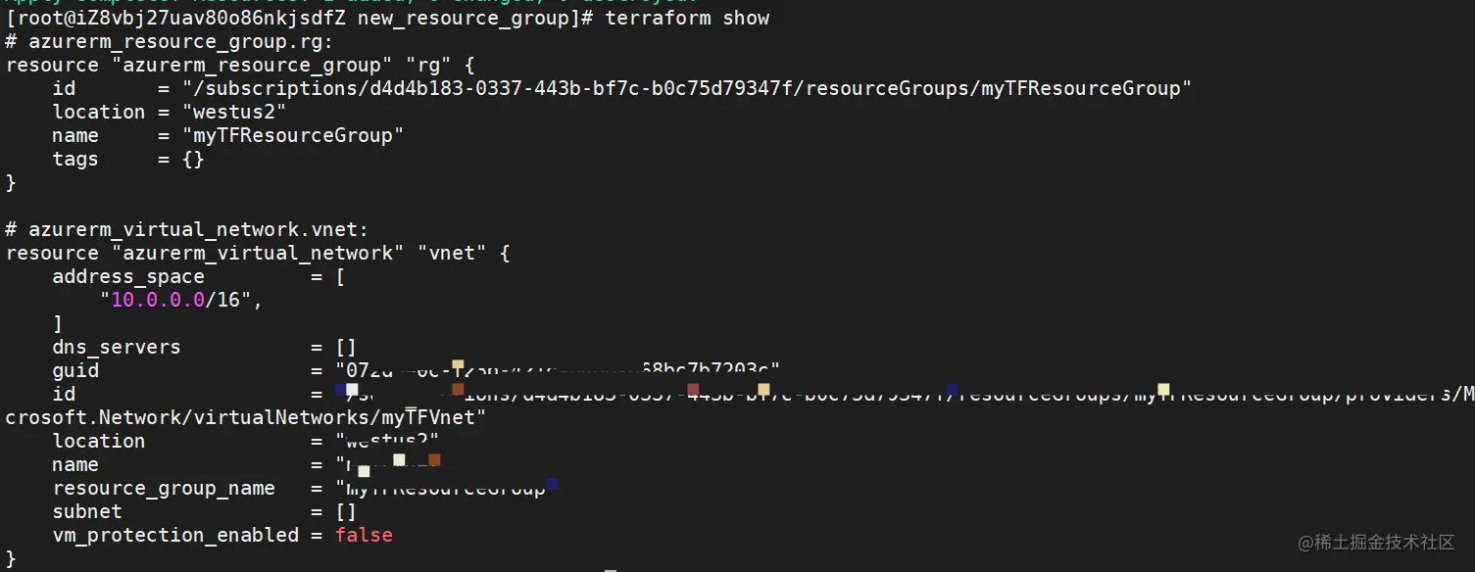This screenshot has height=572, width=1475.
Task: Click the magenta 10.0.0.0 address text
Action: pos(158,300)
